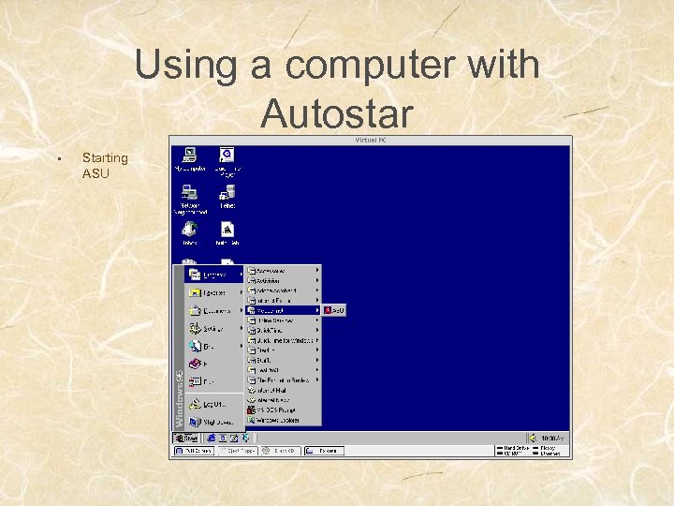674x506 pixels.
Task: Open the highlighted Meade folder in Programs
Action: (284, 310)
